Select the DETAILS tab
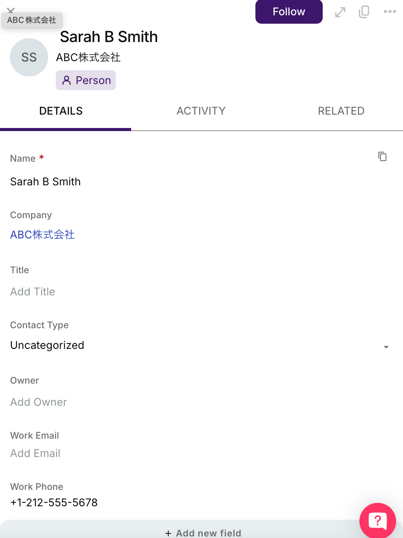The width and height of the screenshot is (403, 538). 61,111
